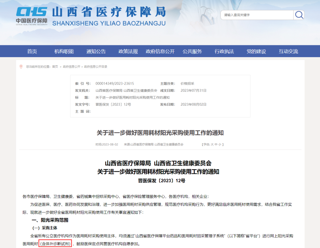This screenshot has width=320, height=248.
Task: Set font size to 小 (small)
Action: (220, 144)
